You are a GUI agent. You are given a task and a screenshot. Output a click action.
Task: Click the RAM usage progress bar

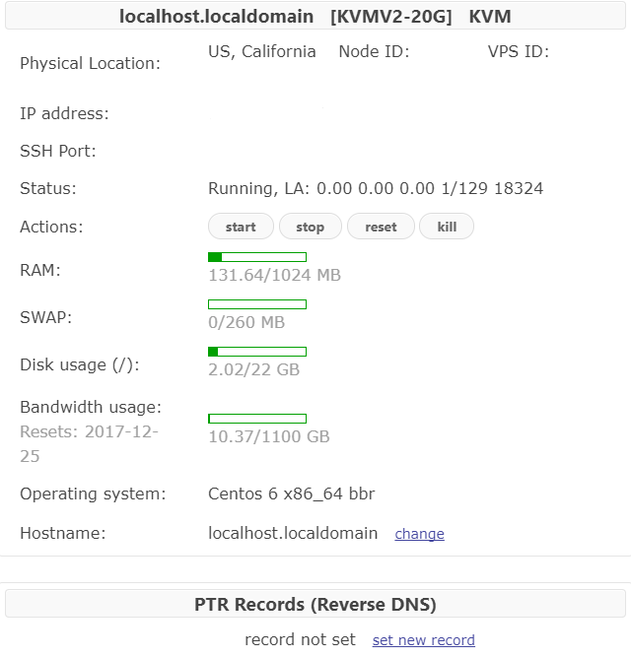257,257
